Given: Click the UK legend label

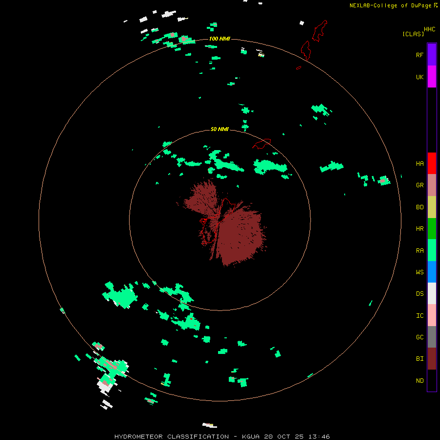Looking at the screenshot, I should coord(419,77).
